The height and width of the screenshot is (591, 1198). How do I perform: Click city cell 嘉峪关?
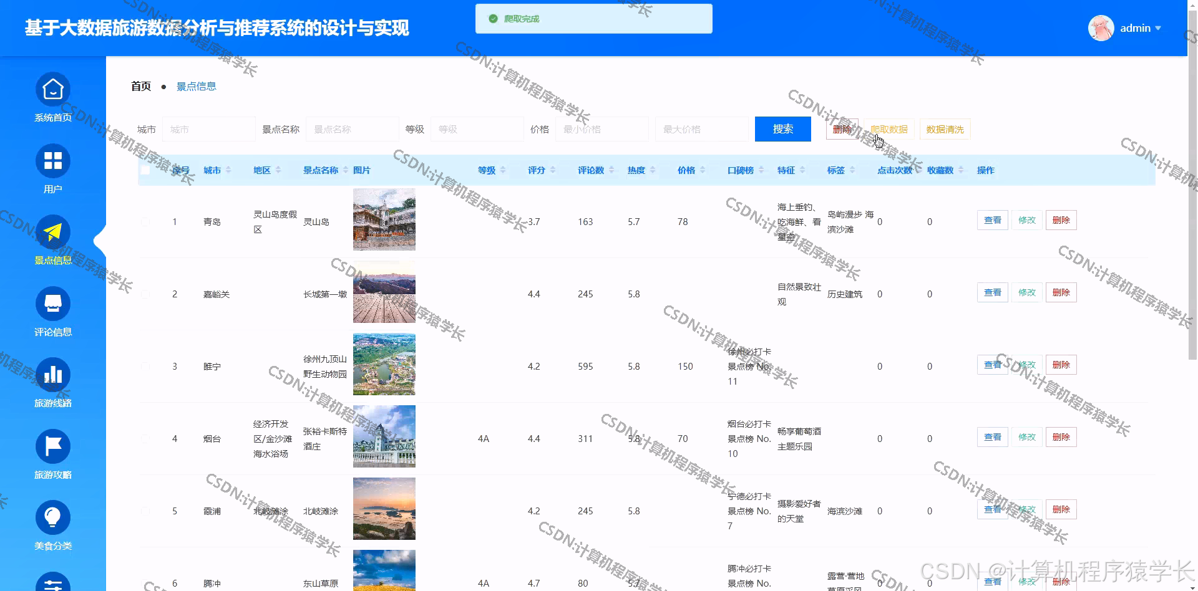(x=217, y=294)
